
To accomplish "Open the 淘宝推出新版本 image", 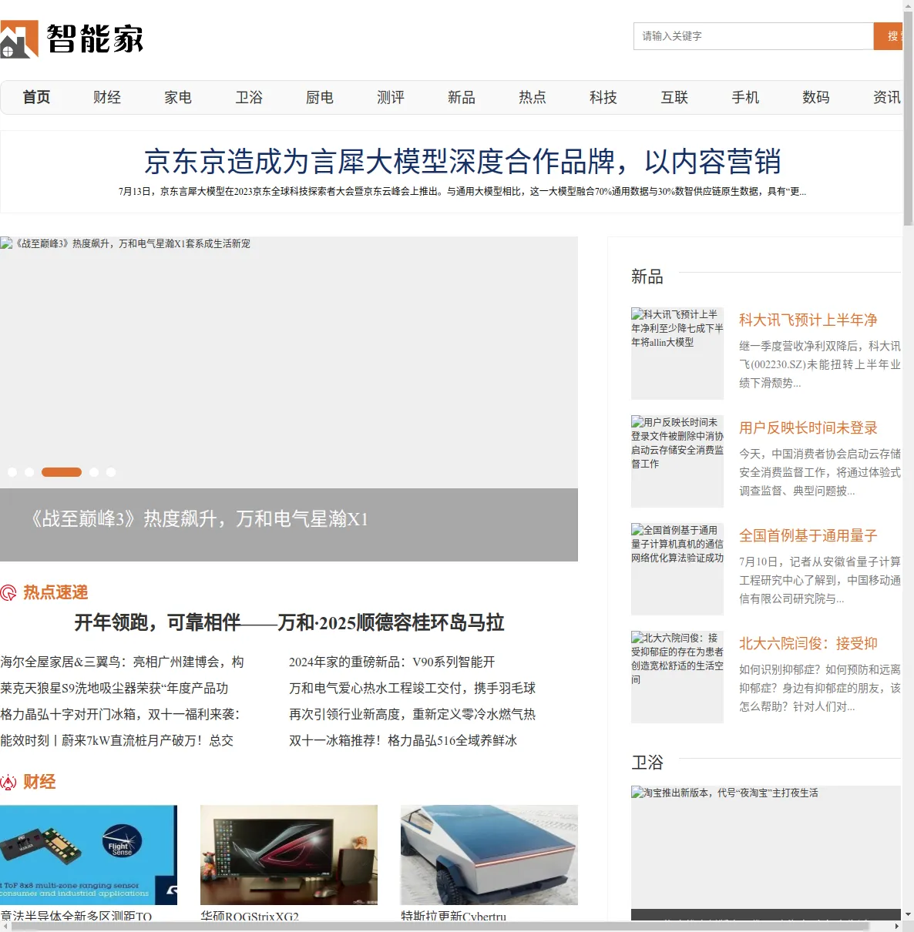I will [766, 853].
